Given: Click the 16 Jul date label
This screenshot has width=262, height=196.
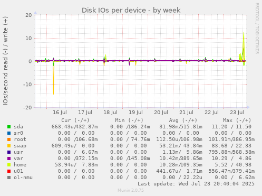Looking at the screenshot, I should (60, 113).
